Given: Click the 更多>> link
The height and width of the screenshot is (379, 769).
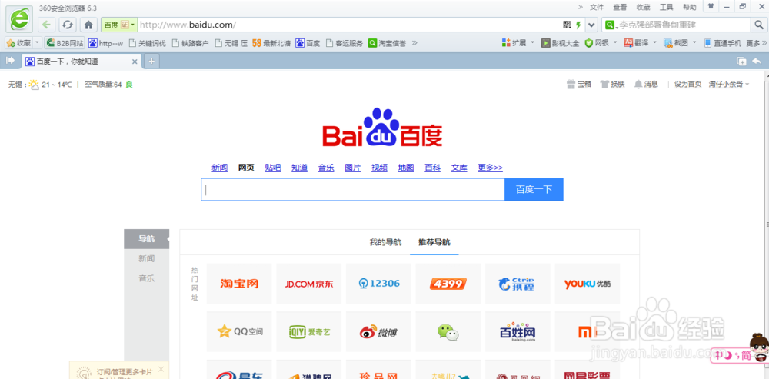Looking at the screenshot, I should click(491, 168).
